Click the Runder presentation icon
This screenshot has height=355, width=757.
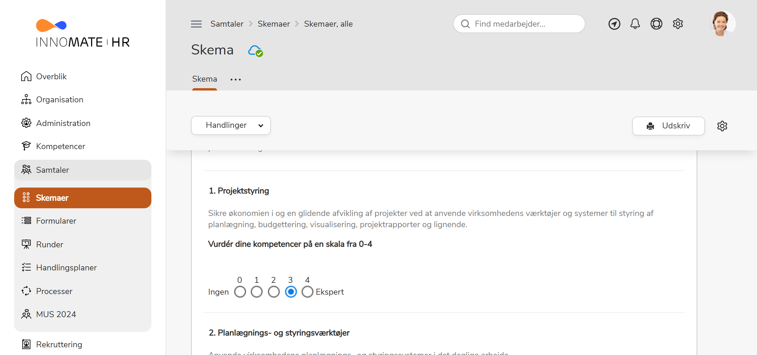[x=26, y=244]
